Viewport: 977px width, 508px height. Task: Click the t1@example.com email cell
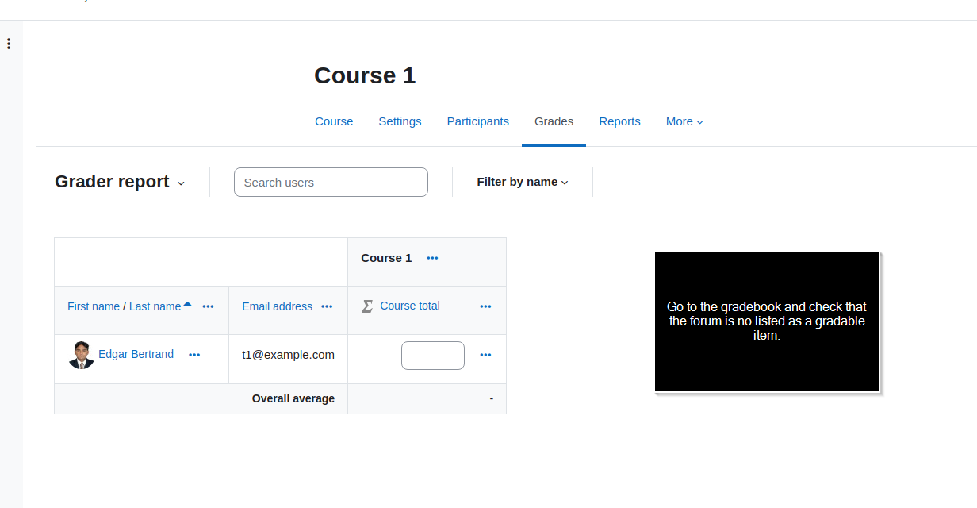pos(289,355)
